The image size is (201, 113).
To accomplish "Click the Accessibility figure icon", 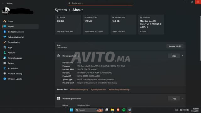I will tap(5, 68).
